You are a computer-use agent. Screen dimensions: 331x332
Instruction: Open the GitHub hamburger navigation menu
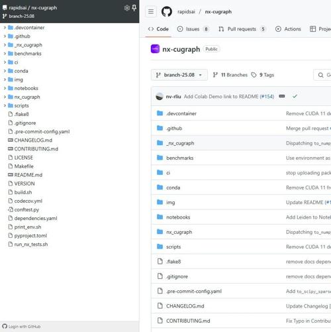point(151,11)
